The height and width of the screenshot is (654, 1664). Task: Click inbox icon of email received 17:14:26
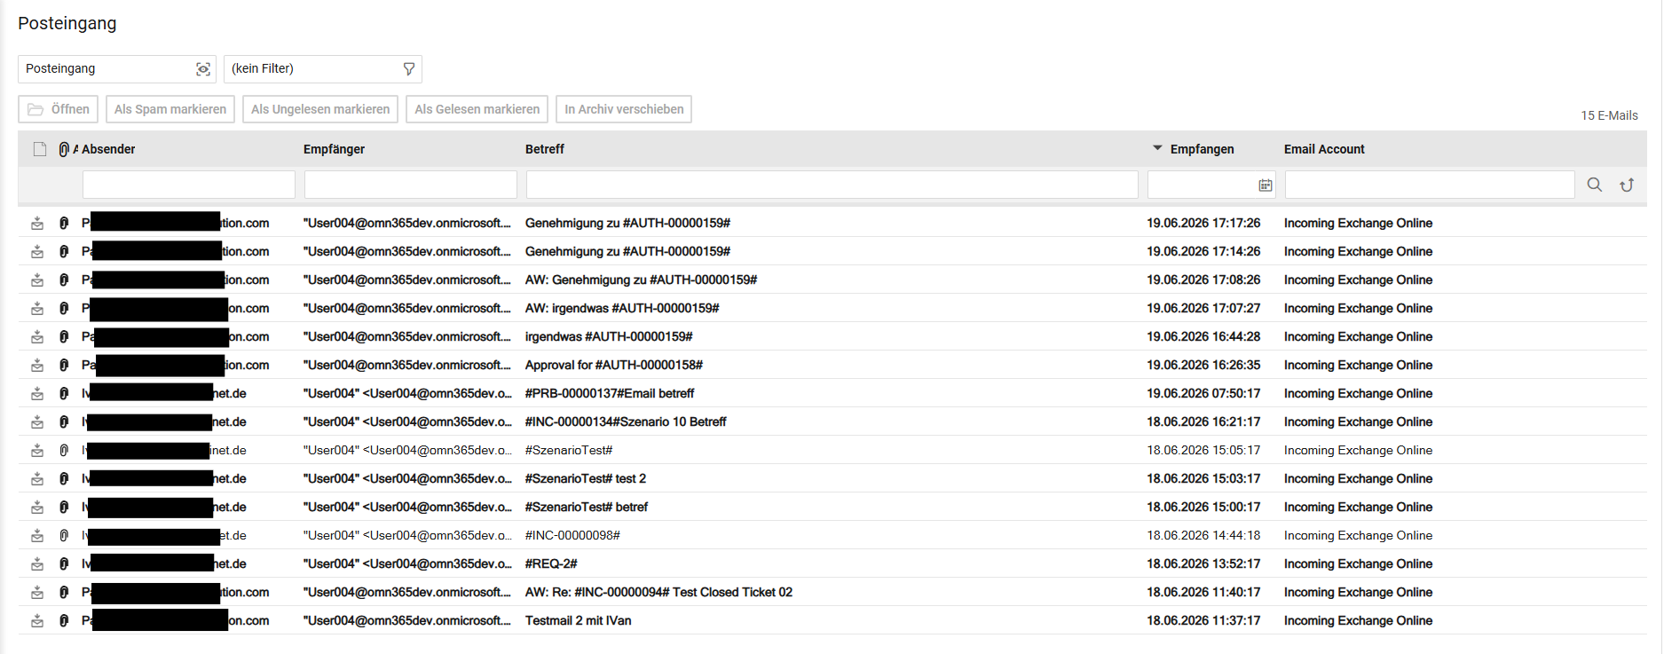pyautogui.click(x=37, y=251)
